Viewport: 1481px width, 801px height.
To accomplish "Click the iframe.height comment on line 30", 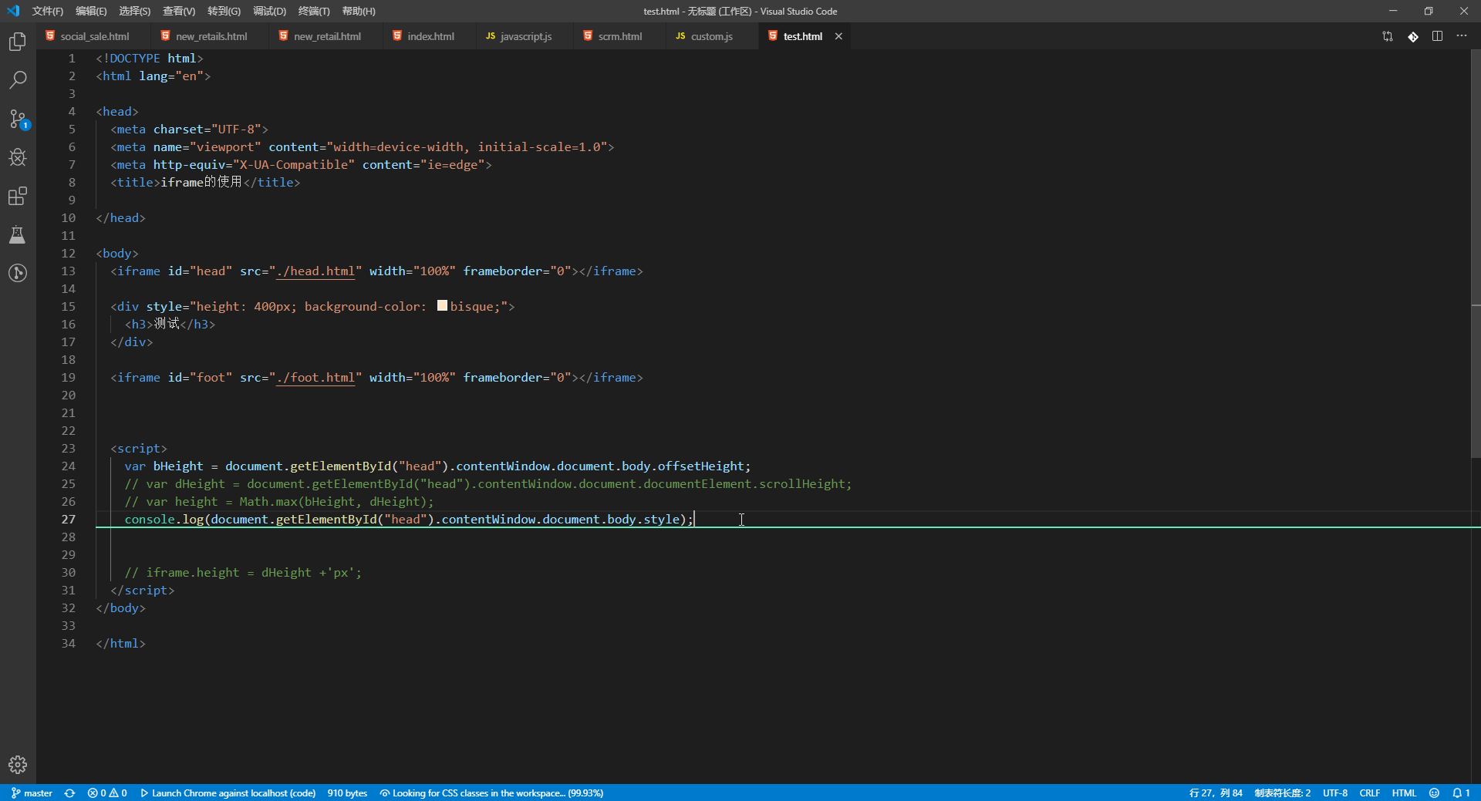I will click(x=243, y=573).
